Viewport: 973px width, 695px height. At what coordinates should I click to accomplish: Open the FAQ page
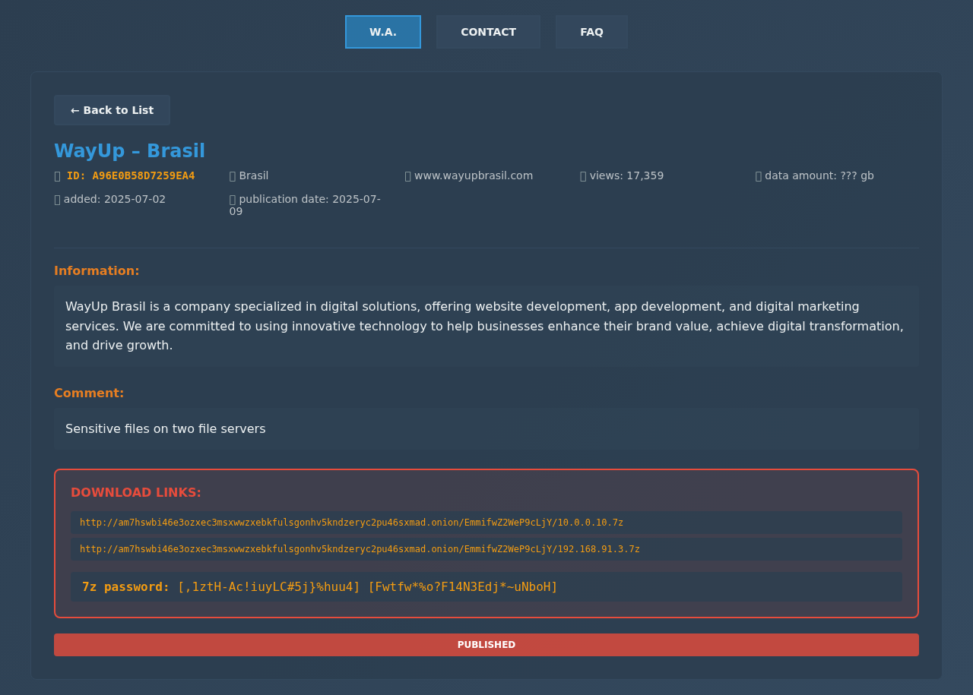click(x=591, y=32)
